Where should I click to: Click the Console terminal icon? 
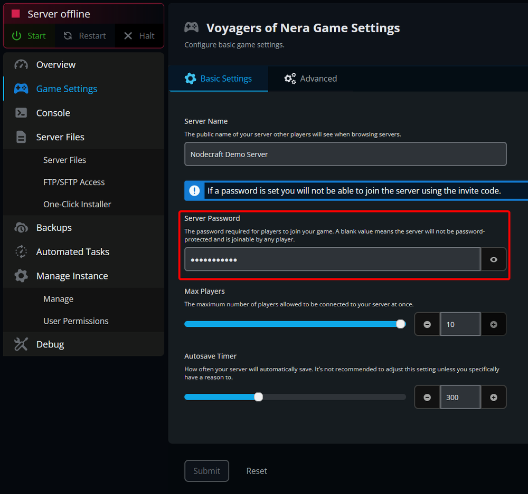coord(21,113)
